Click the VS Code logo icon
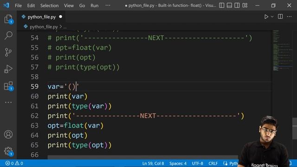The height and width of the screenshot is (167, 297). click(6, 5)
